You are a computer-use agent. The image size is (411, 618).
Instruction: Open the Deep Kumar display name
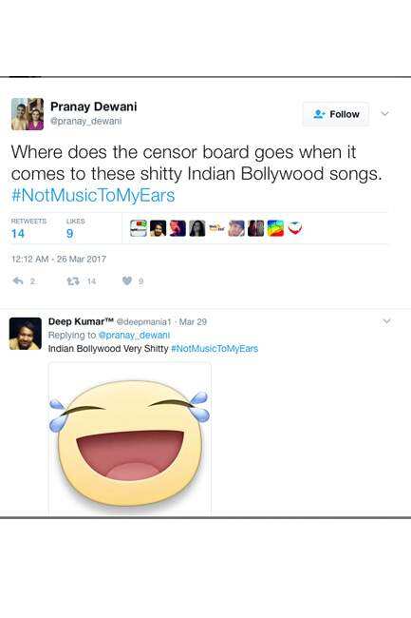81,321
